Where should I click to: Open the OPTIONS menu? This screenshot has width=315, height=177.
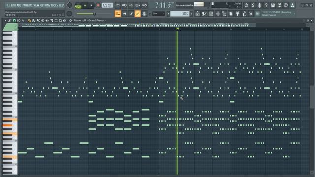pos(45,5)
